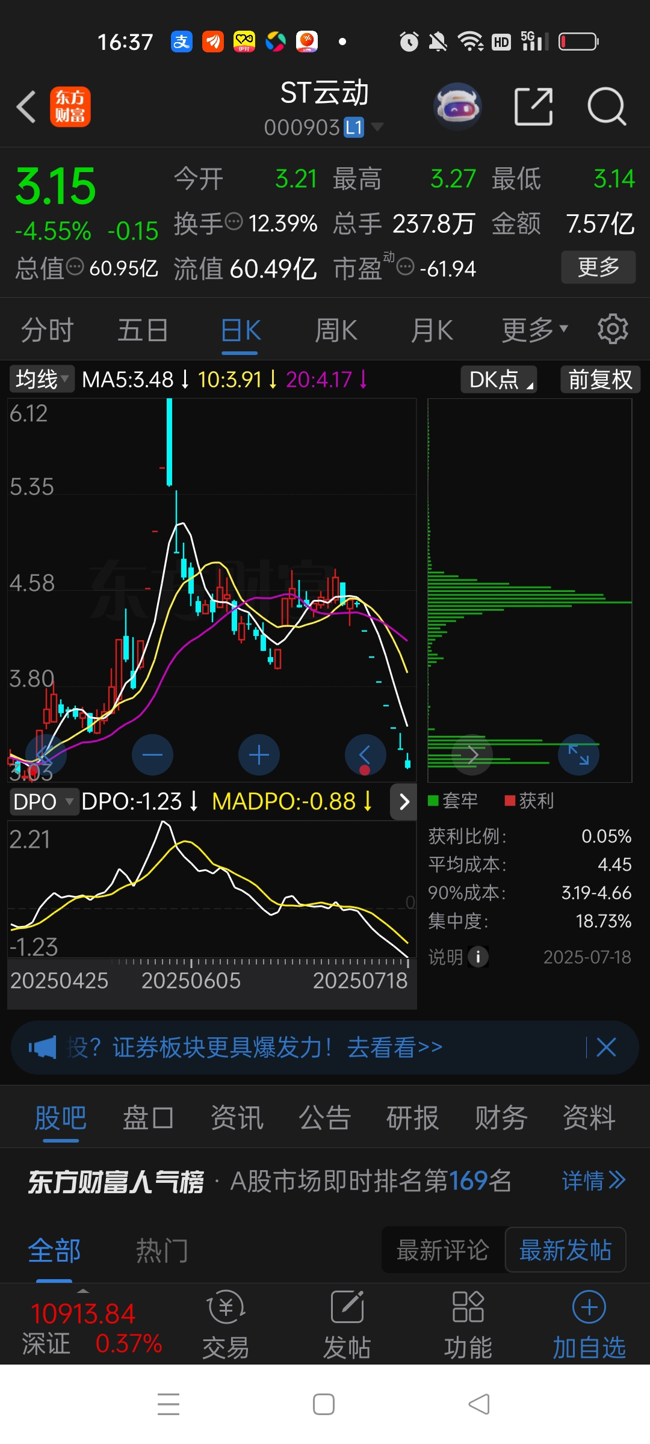Select the 热门 posts filter
This screenshot has height=1444, width=650.
tap(161, 1251)
